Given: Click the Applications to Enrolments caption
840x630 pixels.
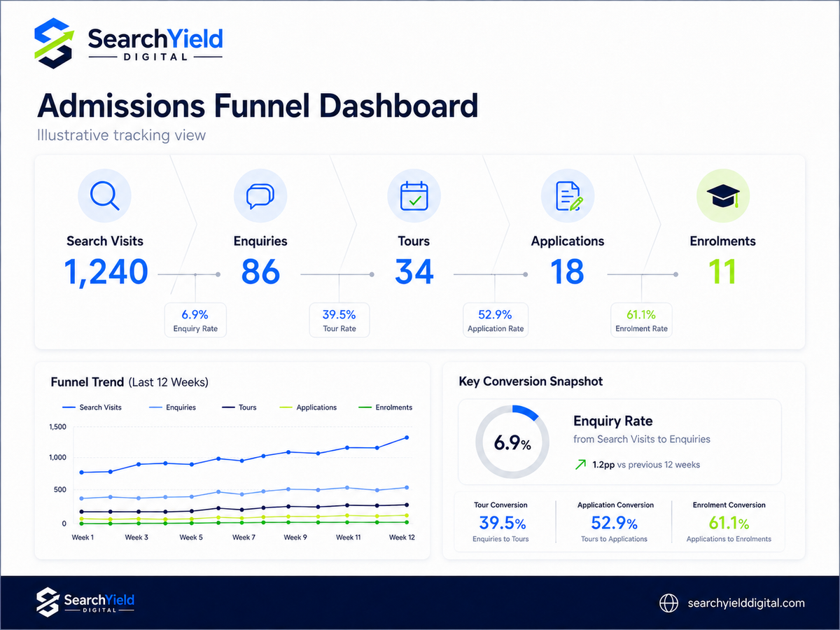Looking at the screenshot, I should click(729, 539).
